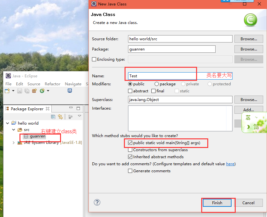Click the hello world project folder icon

pos(14,123)
